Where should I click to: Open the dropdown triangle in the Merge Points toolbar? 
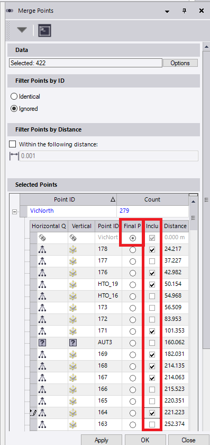coord(22,30)
